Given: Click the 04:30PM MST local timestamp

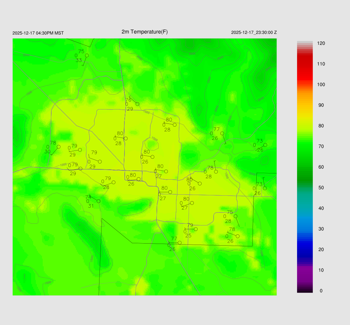Looking at the screenshot, I should click(38, 33).
